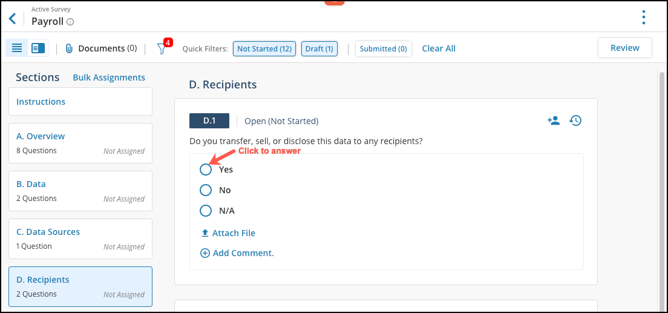Open the C. Data Sources section
668x313 pixels.
[80, 239]
